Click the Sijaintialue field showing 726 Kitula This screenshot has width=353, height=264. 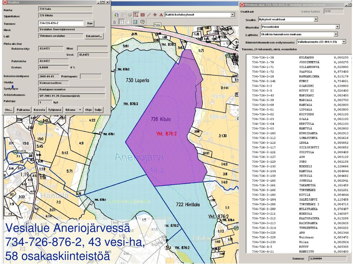pyautogui.click(x=65, y=15)
